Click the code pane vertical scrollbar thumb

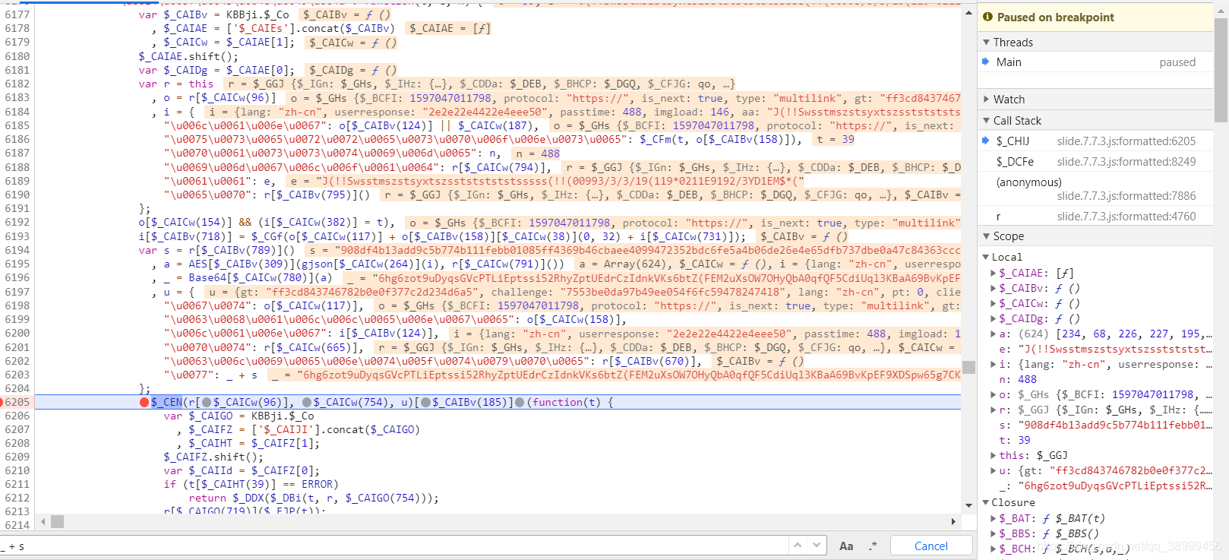(968, 367)
